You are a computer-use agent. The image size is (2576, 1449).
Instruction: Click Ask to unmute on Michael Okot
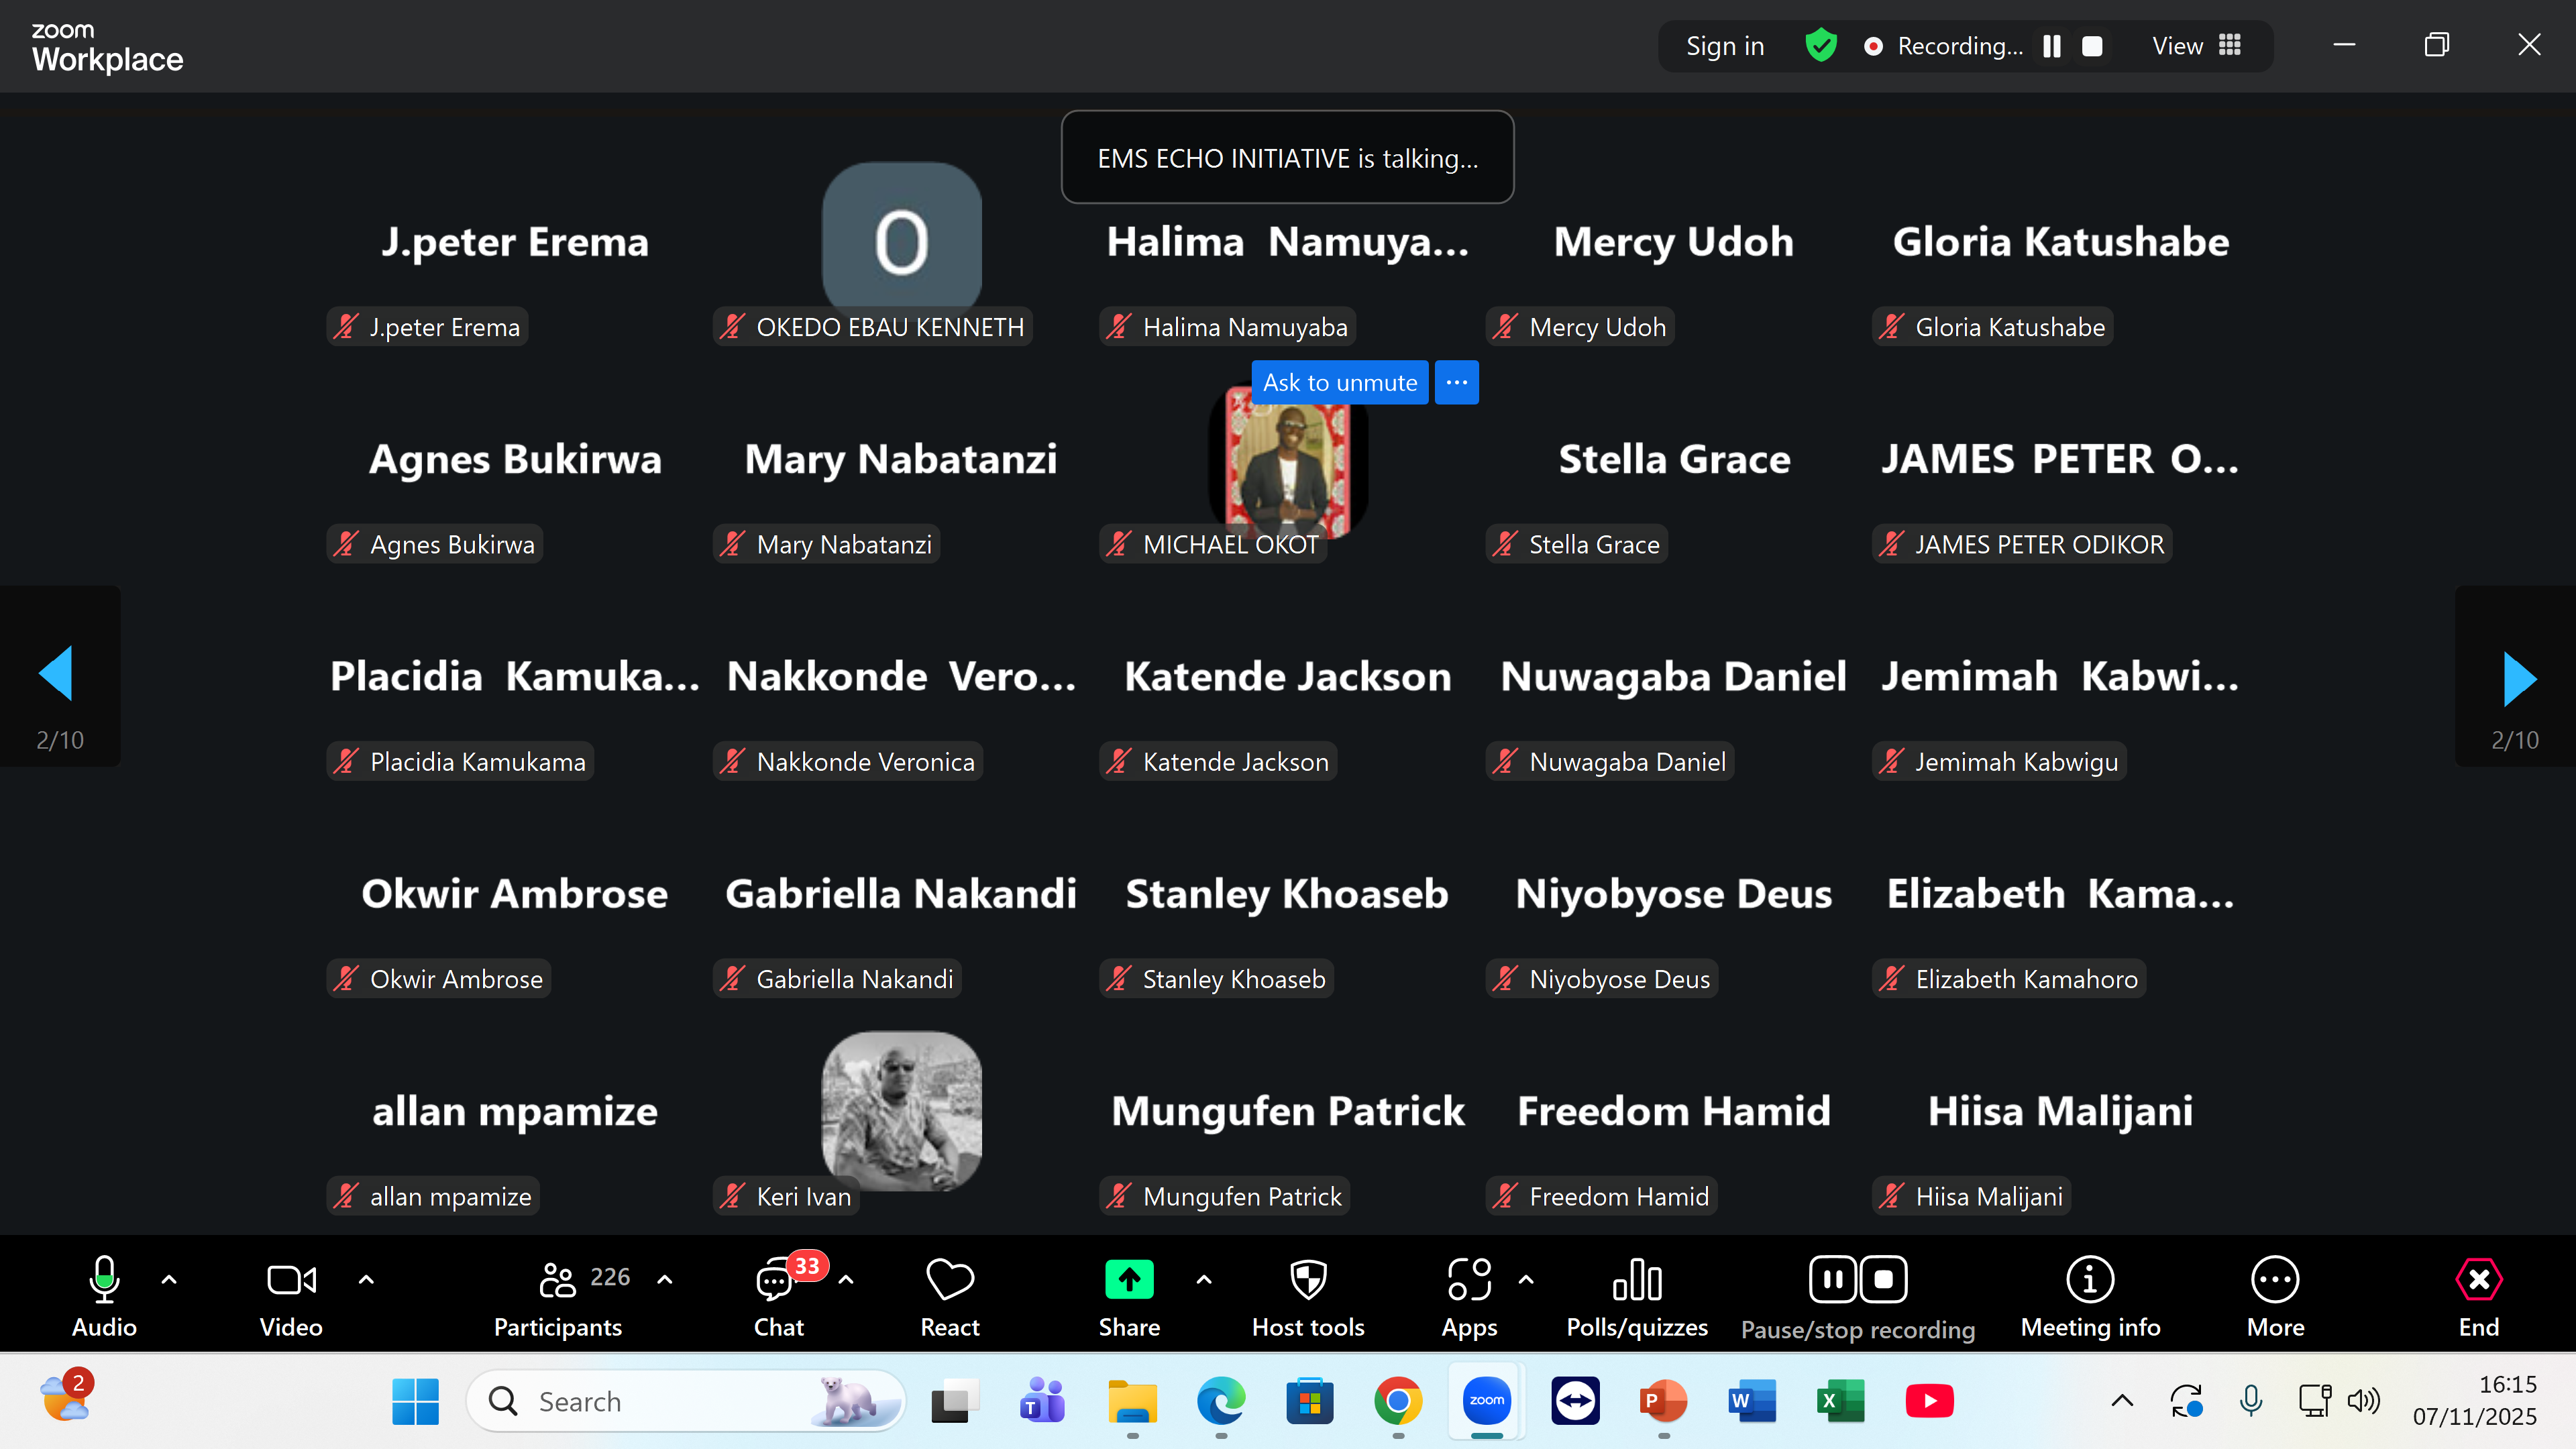click(1339, 382)
